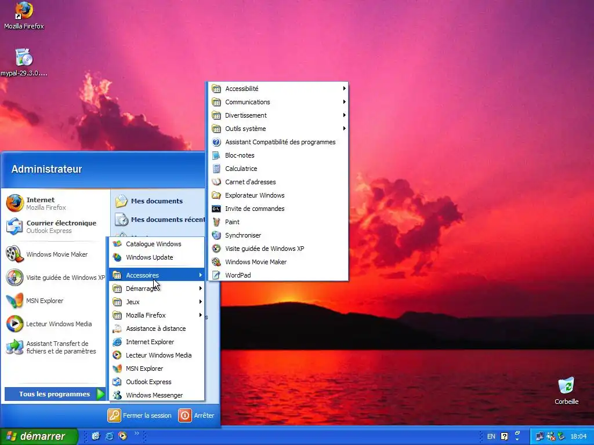Screen dimensions: 594x445
Task: Expand quick launch overflow chevron
Action: pyautogui.click(x=137, y=433)
